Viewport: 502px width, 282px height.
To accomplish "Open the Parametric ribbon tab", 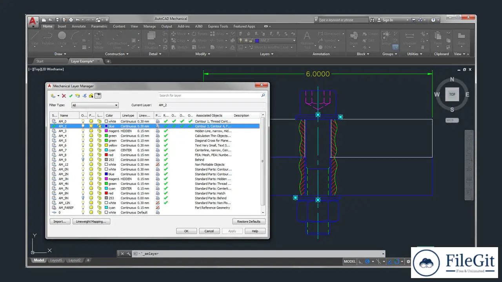I will pyautogui.click(x=99, y=27).
